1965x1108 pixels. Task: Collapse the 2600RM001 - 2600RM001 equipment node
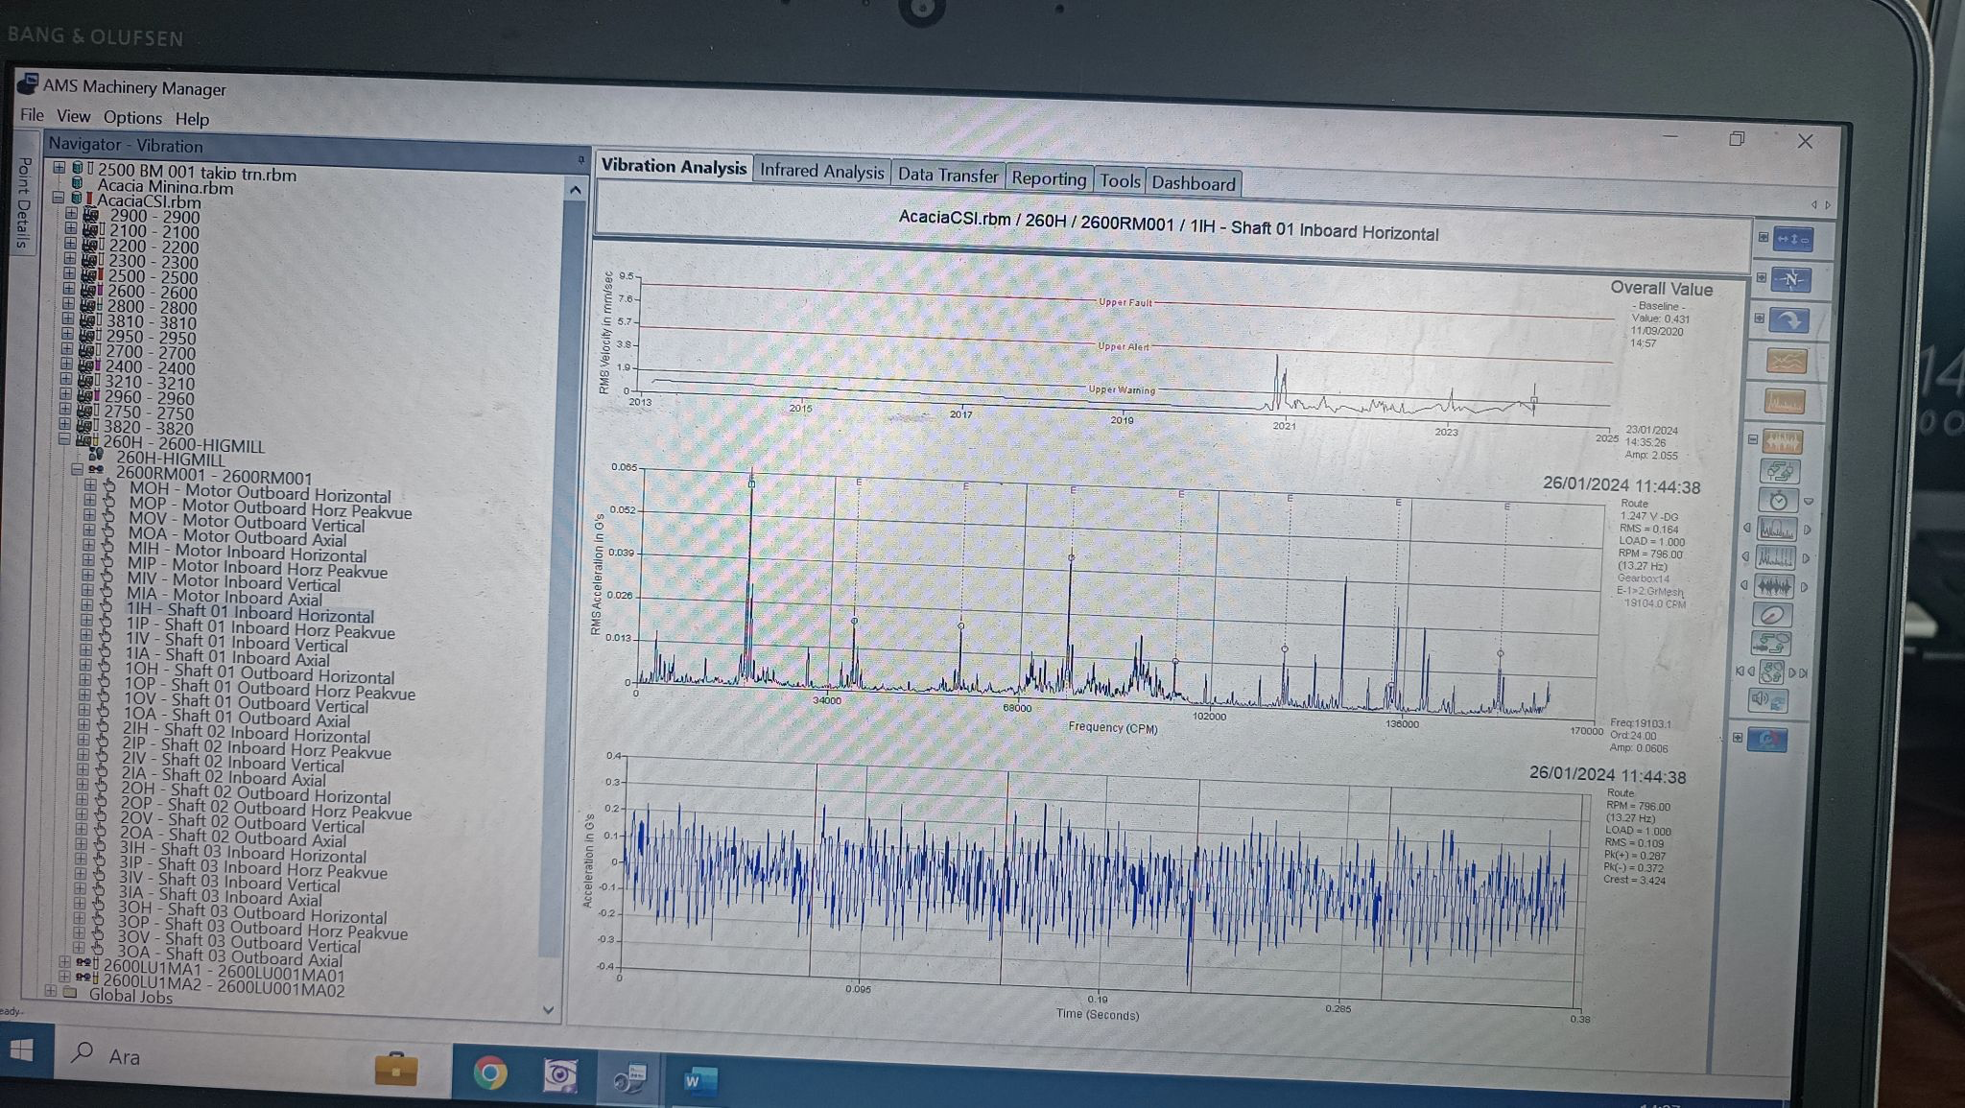(77, 470)
